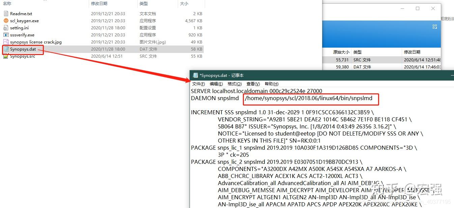Click the setting.ini configuration file icon
The width and height of the screenshot is (454, 208).
pos(6,28)
